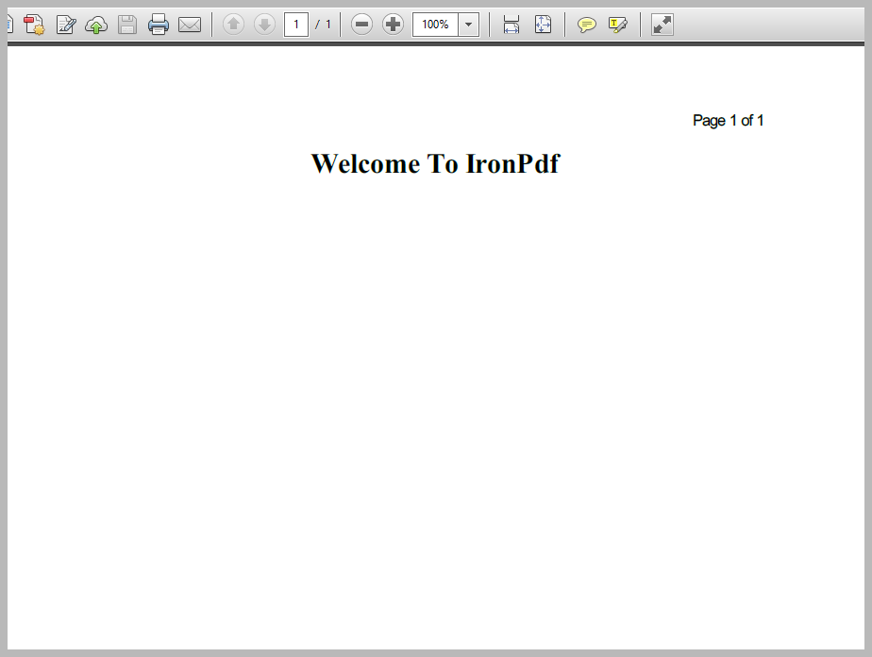Switch to read mode with expand-arrows icon
This screenshot has width=872, height=657.
pos(662,25)
